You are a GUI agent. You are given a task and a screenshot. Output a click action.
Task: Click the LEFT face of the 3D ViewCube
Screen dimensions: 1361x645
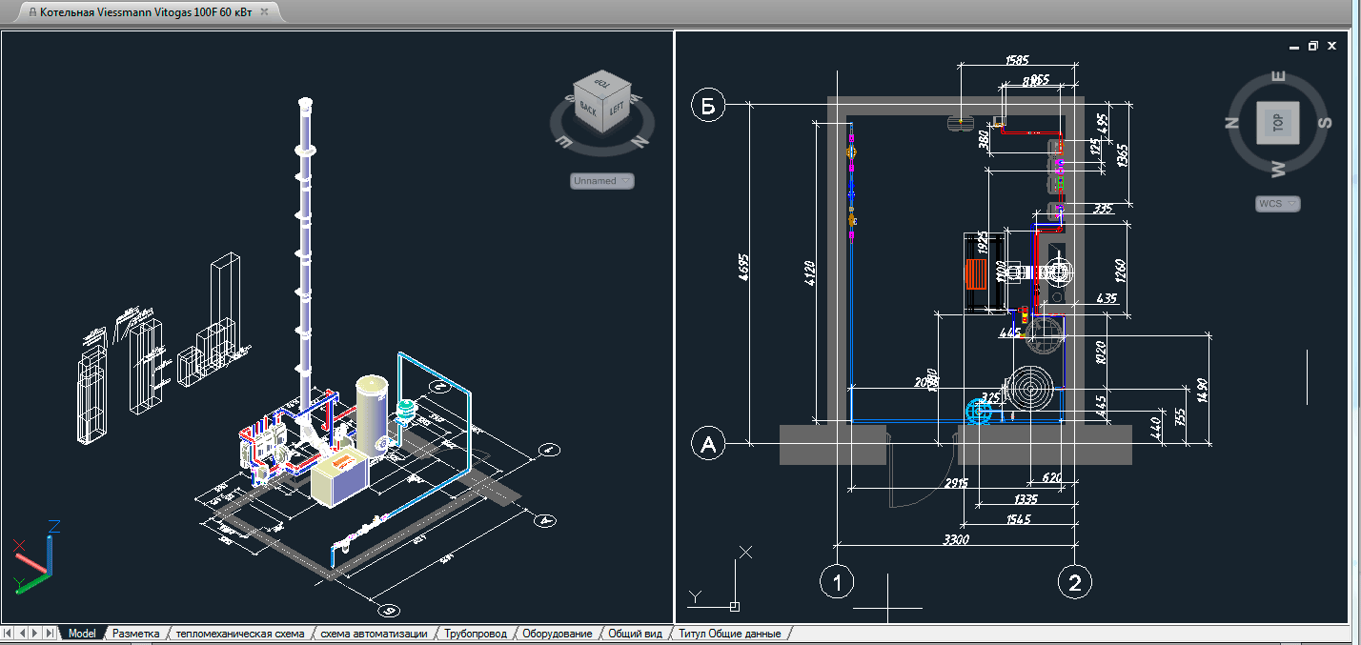[615, 108]
